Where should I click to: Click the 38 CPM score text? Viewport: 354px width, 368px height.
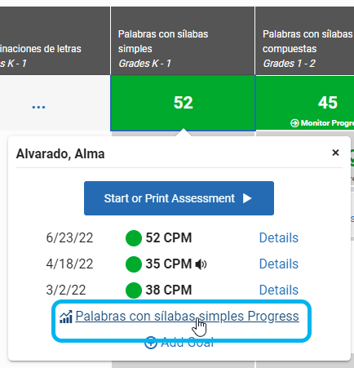(x=169, y=290)
